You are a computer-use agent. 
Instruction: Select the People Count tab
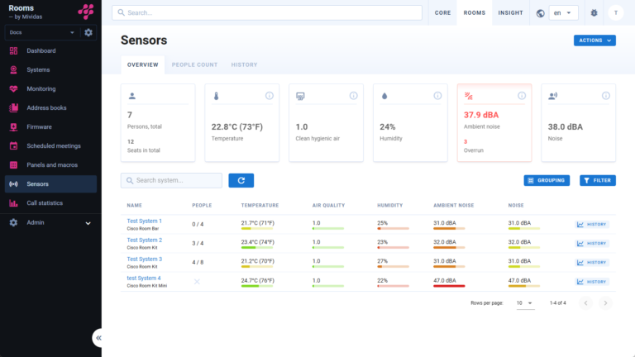click(194, 64)
